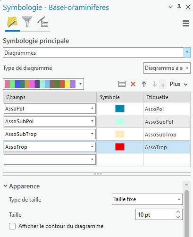Enable Afficher le contour du diagramme checkbox
193x237 pixels.
pos(12,226)
